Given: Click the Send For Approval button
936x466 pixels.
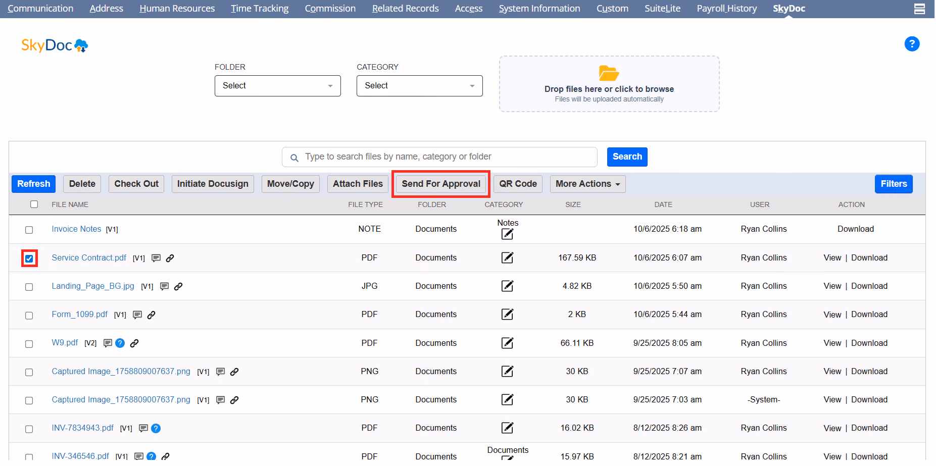Looking at the screenshot, I should [441, 184].
